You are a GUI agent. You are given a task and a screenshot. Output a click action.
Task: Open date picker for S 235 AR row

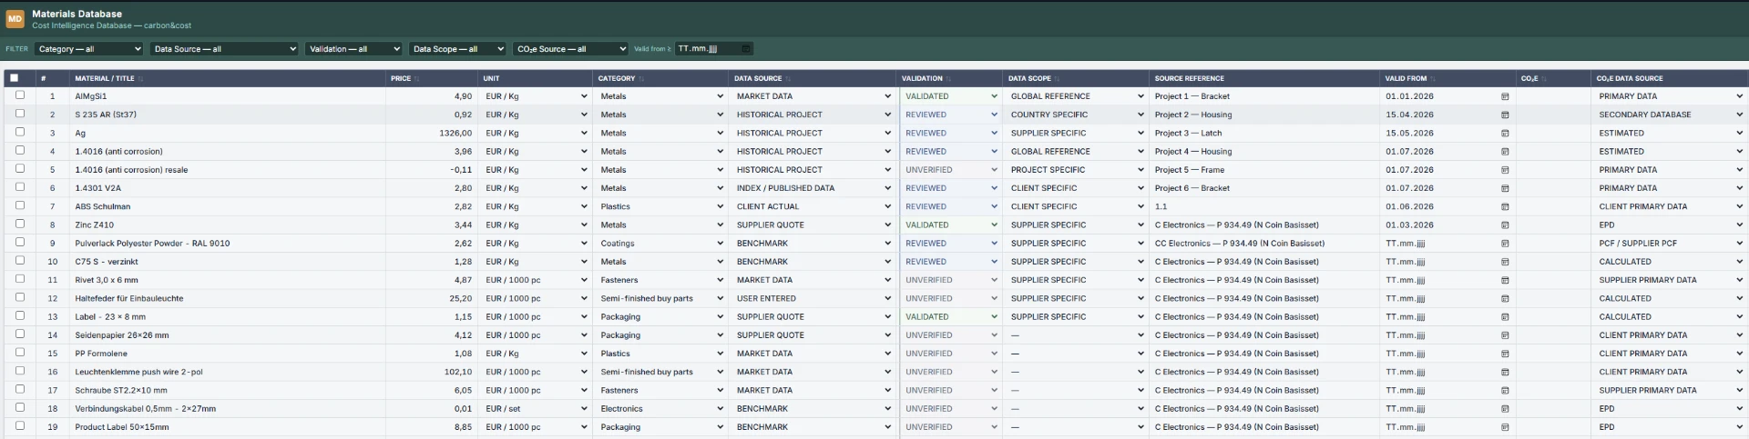tap(1505, 115)
